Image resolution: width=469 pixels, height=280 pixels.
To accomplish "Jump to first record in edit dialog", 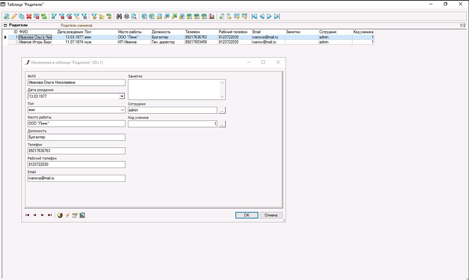I will (x=27, y=215).
